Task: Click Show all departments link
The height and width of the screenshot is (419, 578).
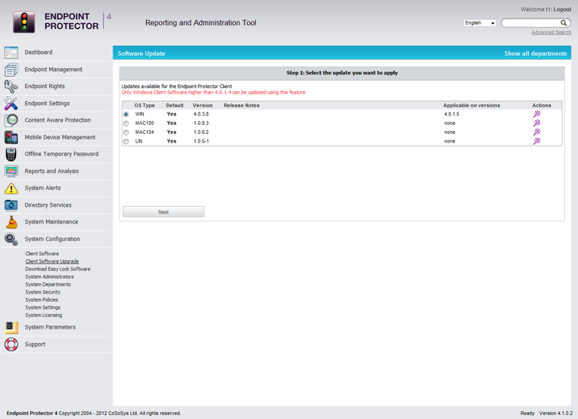Action: (535, 54)
